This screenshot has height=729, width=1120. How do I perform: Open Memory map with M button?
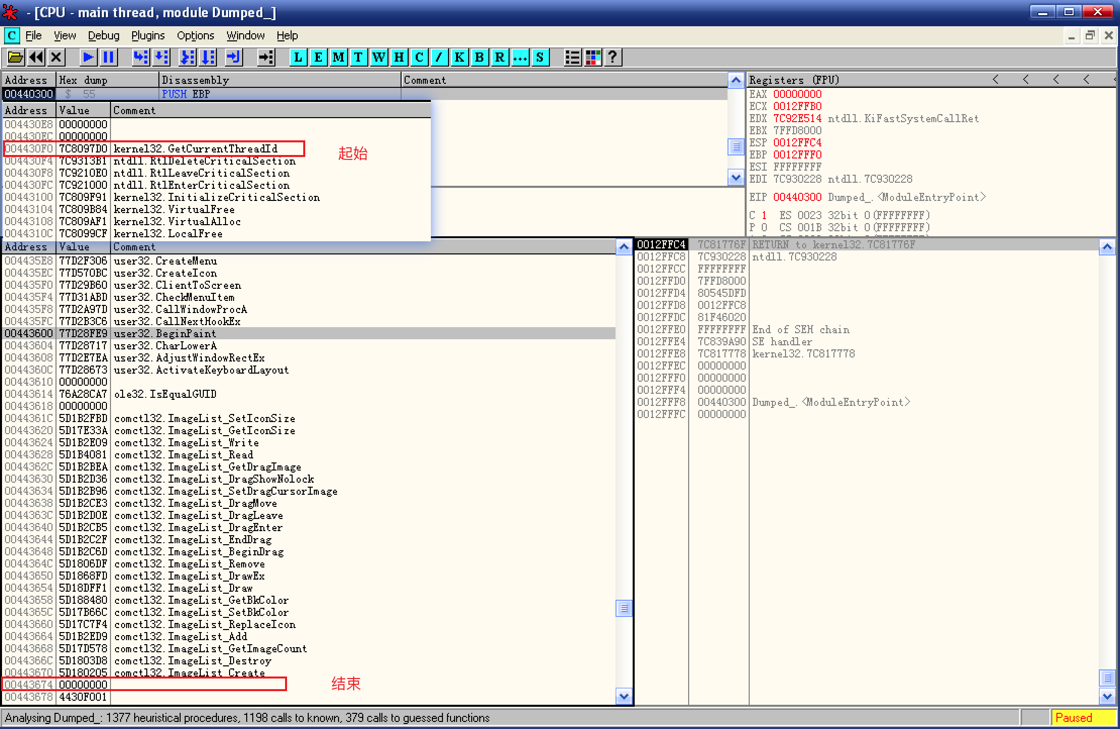(339, 58)
